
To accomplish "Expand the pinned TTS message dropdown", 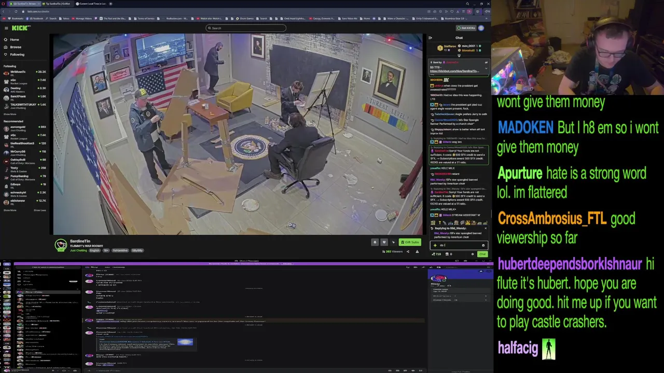I will (486, 67).
